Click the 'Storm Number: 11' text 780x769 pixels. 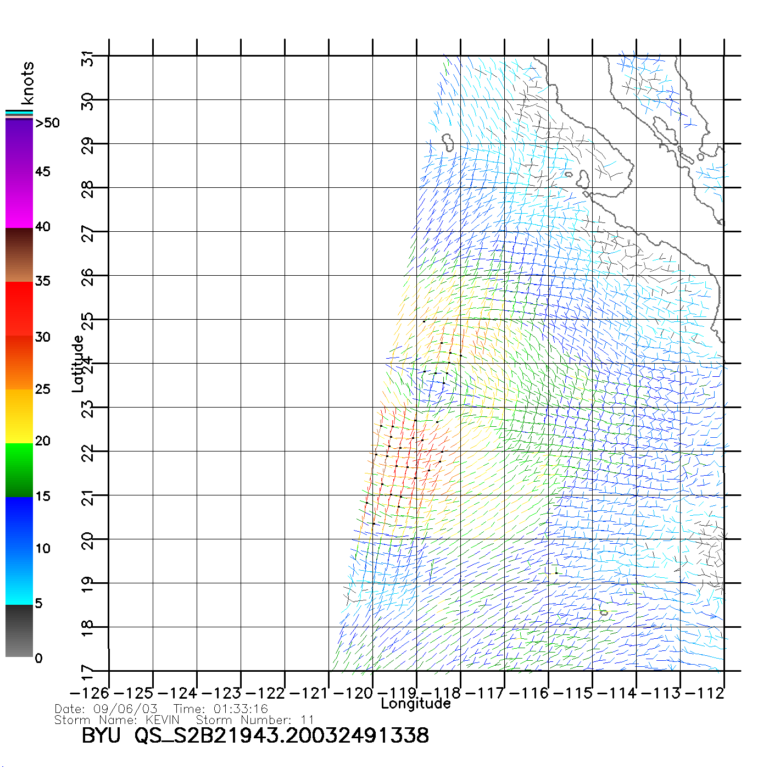(x=255, y=720)
